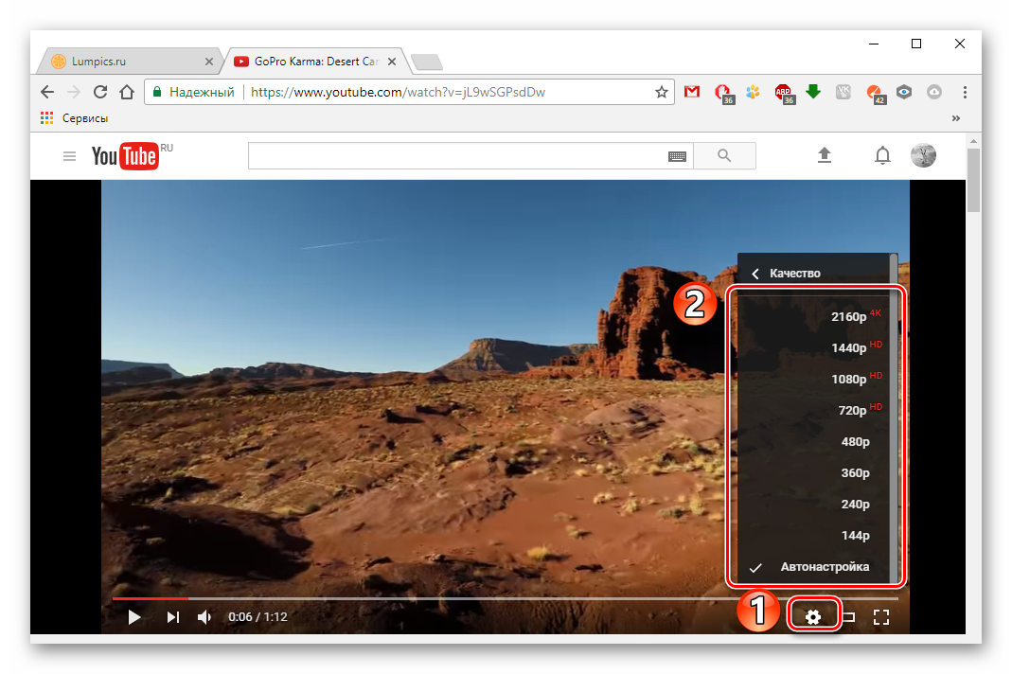Image resolution: width=1012 pixels, height=674 pixels.
Task: Open the video settings gear
Action: coord(813,617)
